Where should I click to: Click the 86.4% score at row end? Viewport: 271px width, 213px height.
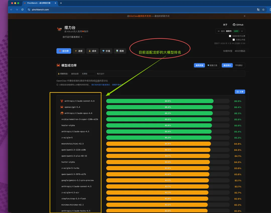point(238,107)
